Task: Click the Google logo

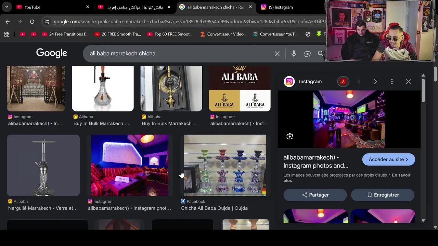Action: coord(52,53)
